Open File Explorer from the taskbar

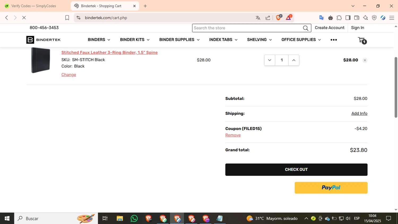[120, 218]
